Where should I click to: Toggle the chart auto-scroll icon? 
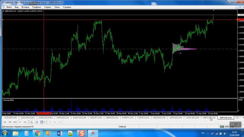[x=32, y=122]
